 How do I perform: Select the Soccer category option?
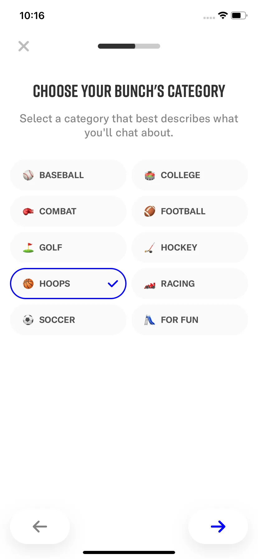[68, 320]
